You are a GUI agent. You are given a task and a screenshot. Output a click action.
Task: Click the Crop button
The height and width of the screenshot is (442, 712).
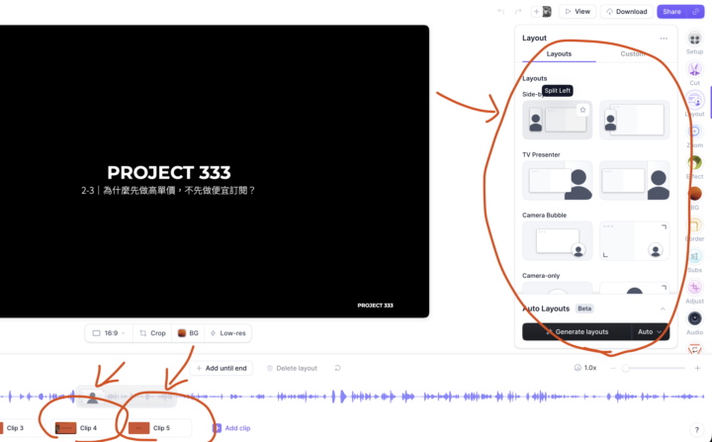click(152, 333)
